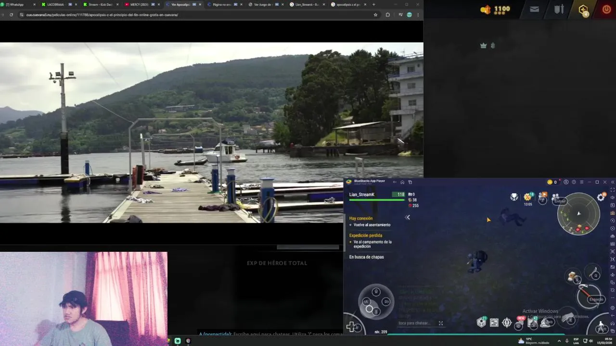Open the BlueStacks account icon
The image size is (616, 346).
click(566, 182)
